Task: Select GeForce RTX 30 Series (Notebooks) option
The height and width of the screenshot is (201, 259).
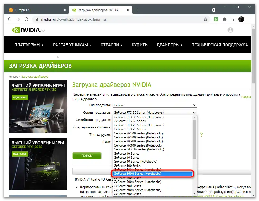Action: (x=153, y=117)
